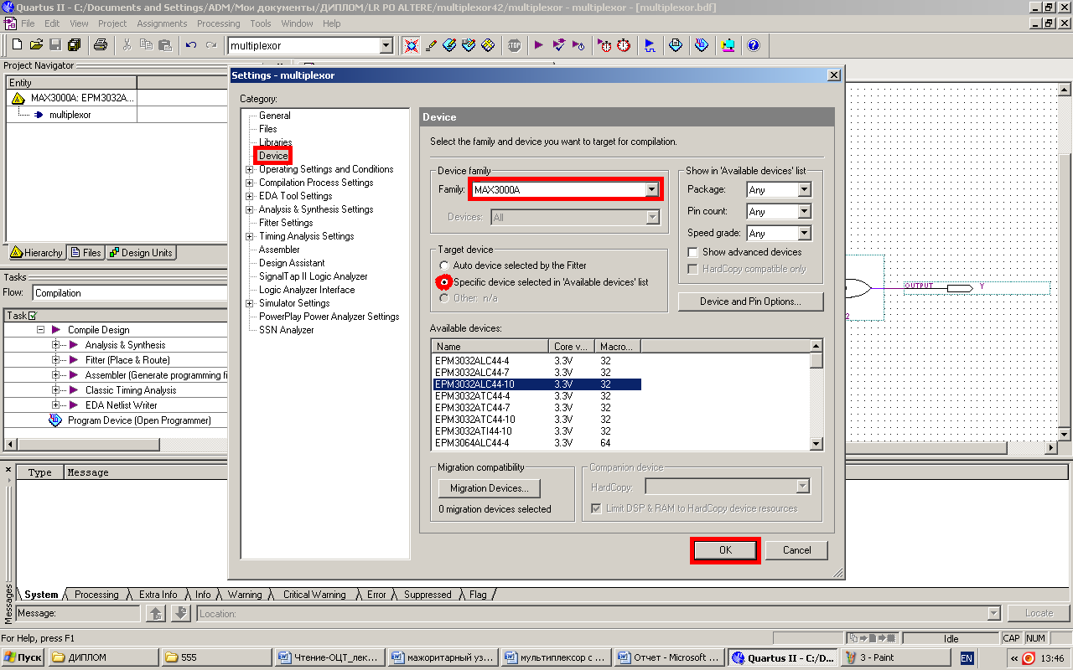Image resolution: width=1073 pixels, height=670 pixels.
Task: Click the Пуск start button
Action: click(23, 657)
